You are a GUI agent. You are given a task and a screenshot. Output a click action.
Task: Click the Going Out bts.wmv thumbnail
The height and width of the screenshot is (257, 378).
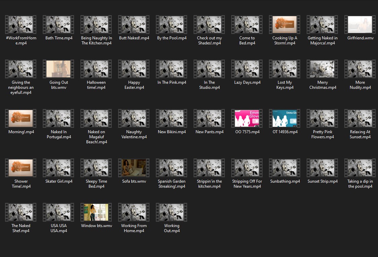pos(59,69)
